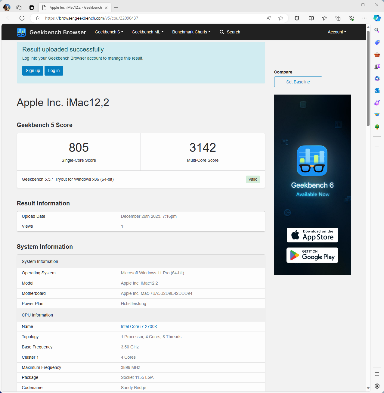Click the page vertical scrollbar thumb

(x=368, y=78)
